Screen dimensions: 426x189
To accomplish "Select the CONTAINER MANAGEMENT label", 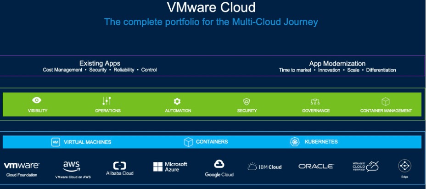I will 386,111.
